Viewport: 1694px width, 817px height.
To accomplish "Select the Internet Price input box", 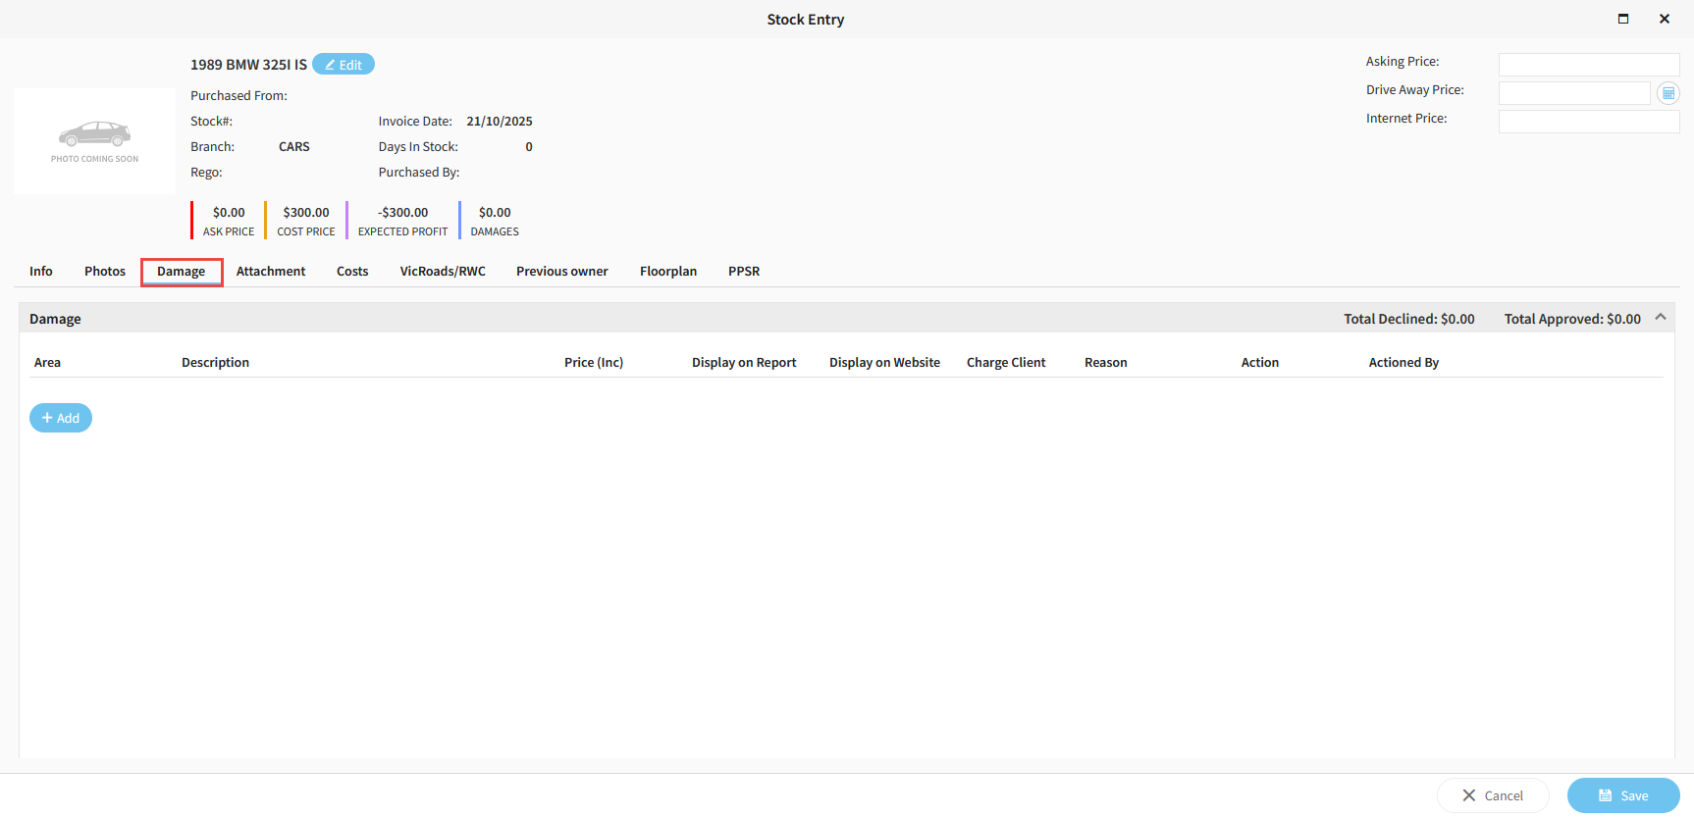I will (x=1589, y=122).
